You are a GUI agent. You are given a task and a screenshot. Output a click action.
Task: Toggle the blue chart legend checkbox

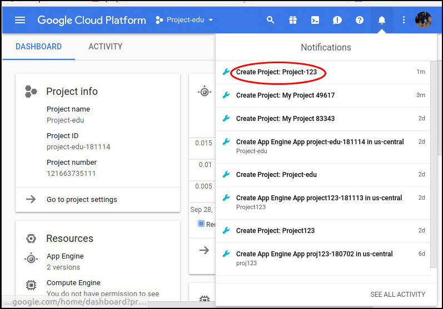201,224
